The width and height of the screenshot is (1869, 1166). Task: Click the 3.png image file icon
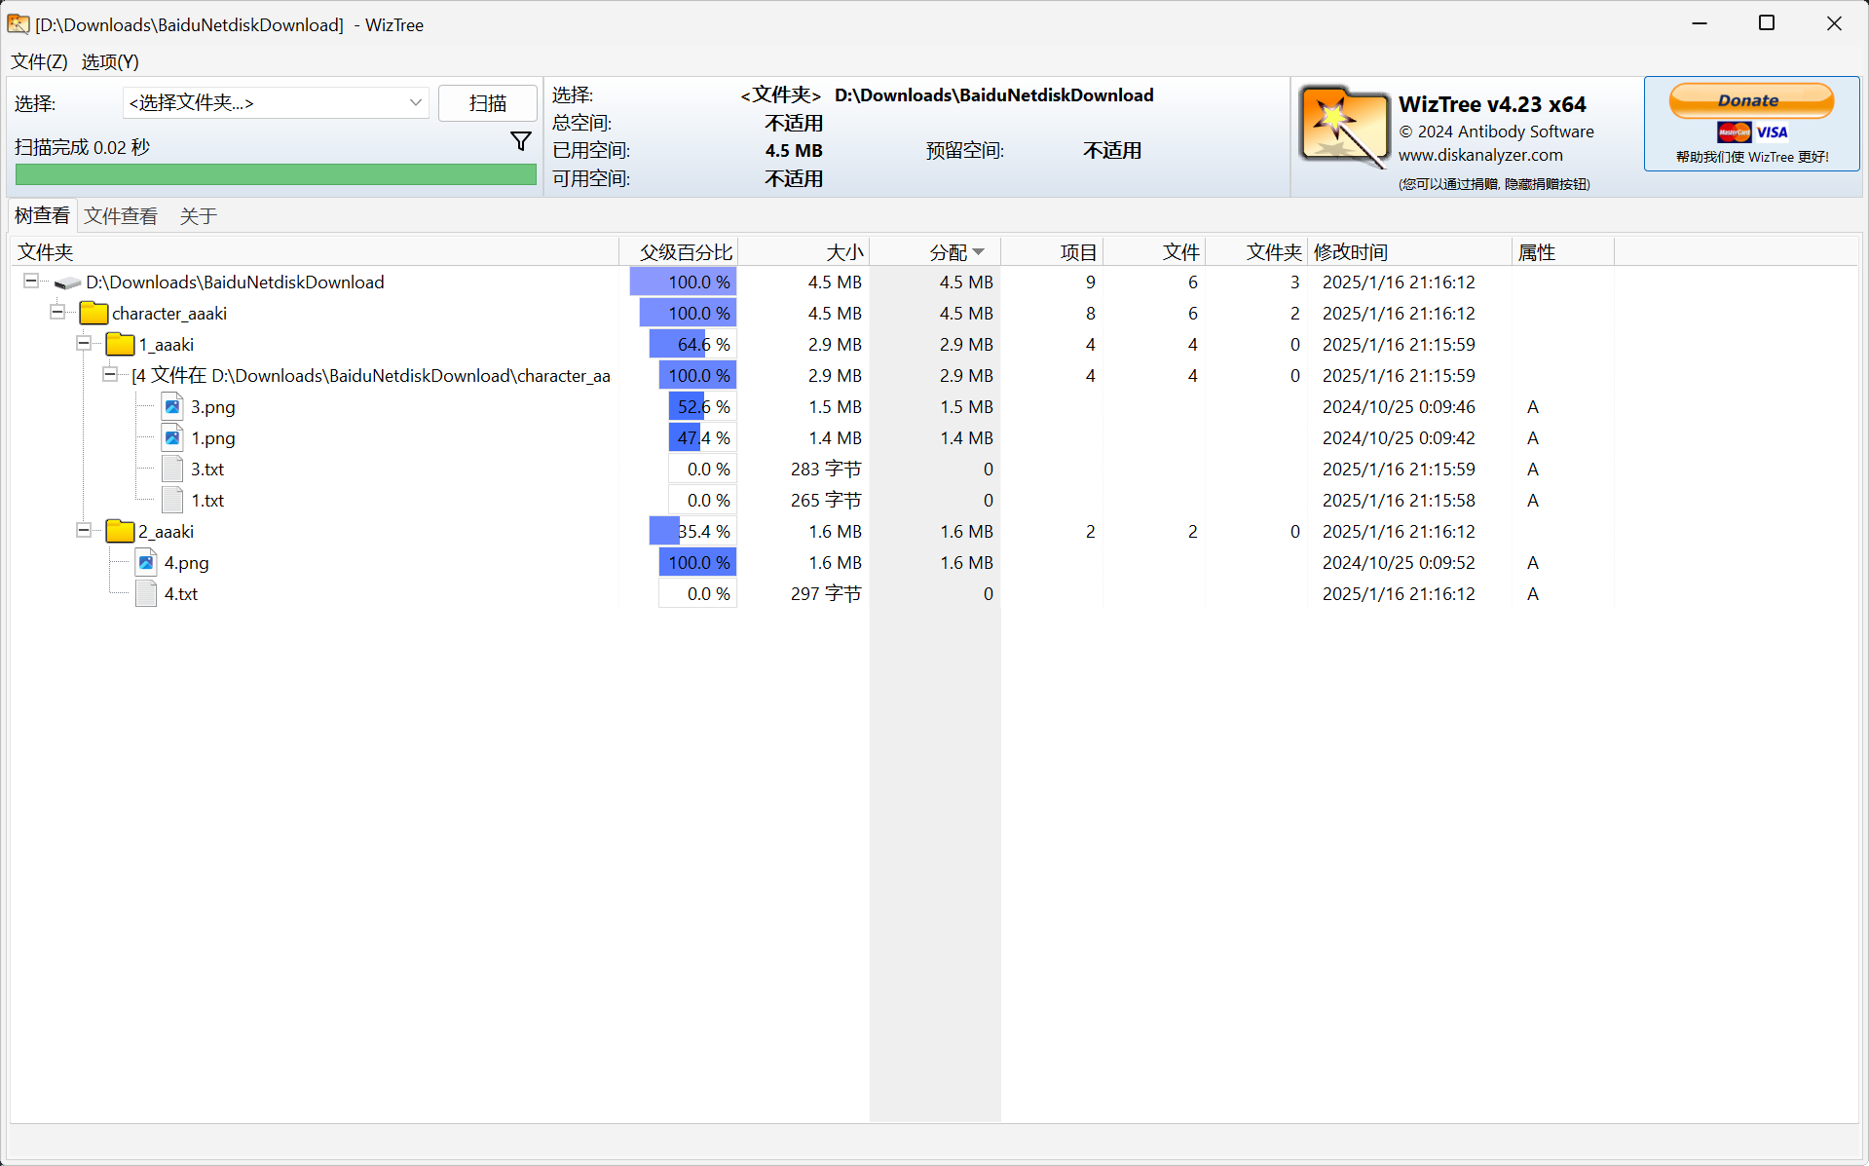pos(172,407)
